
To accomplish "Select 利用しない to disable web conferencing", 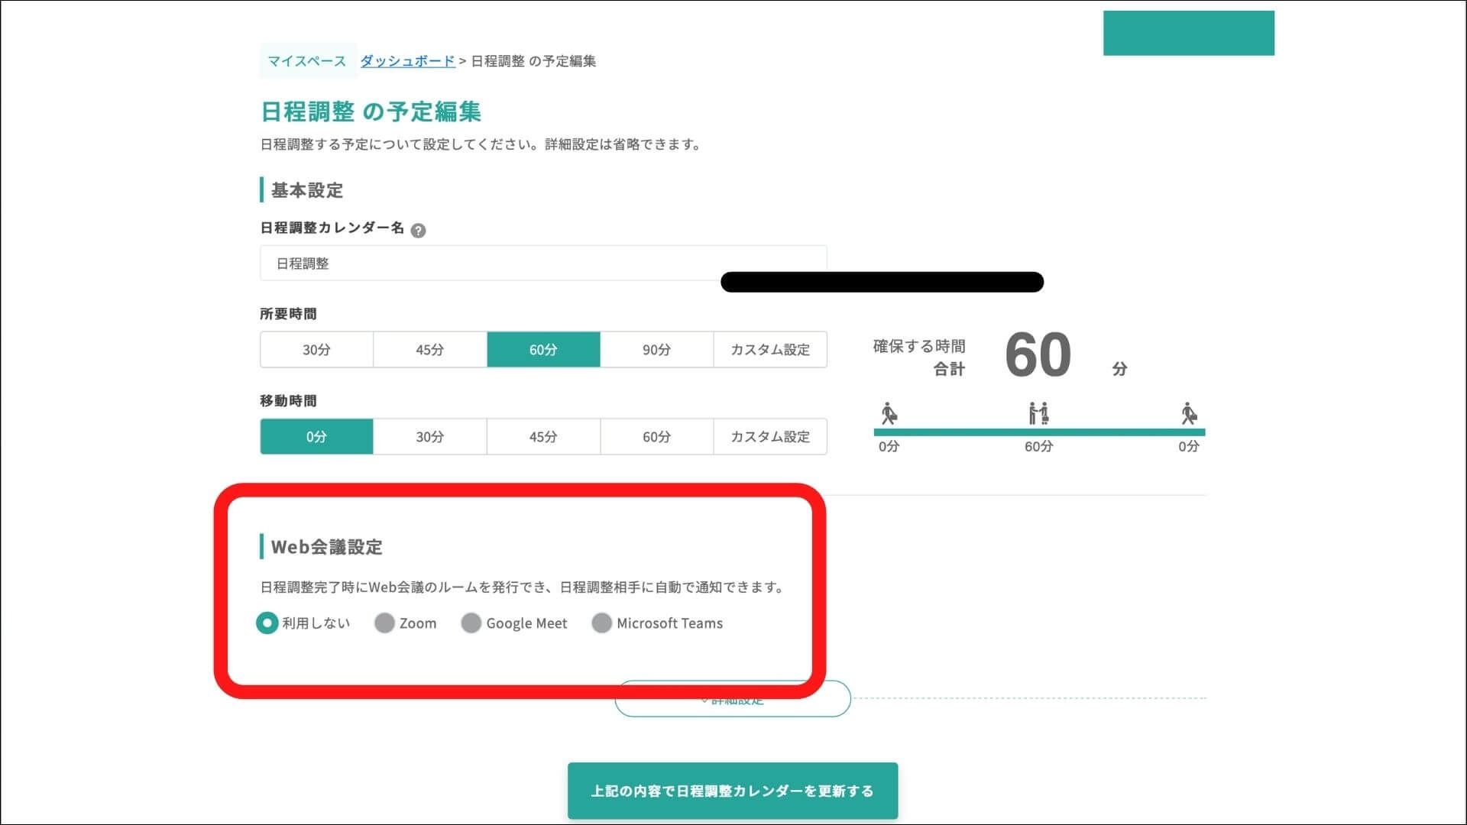I will coord(267,623).
